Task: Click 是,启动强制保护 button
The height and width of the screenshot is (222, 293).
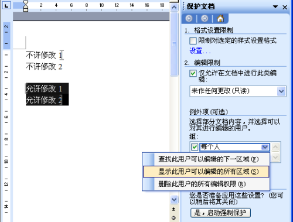Action: [220, 213]
